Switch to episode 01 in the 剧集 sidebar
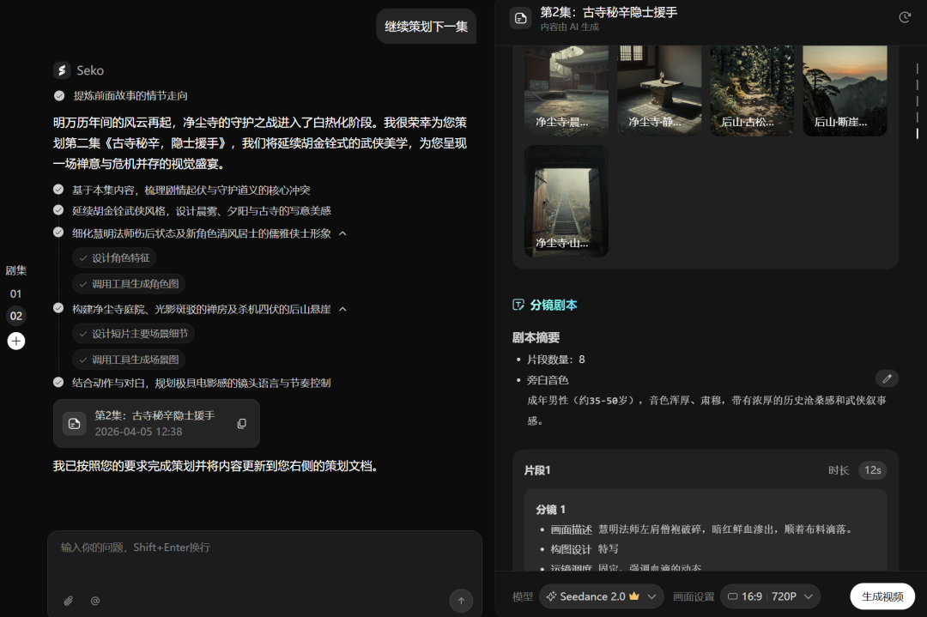This screenshot has height=617, width=927. click(16, 293)
